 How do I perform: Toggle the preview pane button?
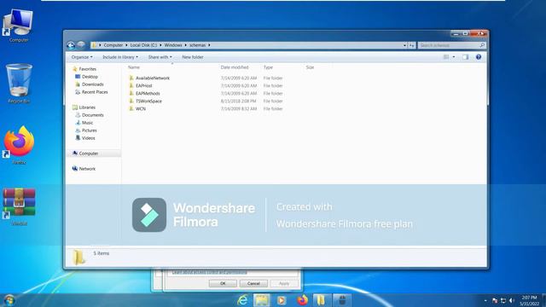(x=465, y=57)
